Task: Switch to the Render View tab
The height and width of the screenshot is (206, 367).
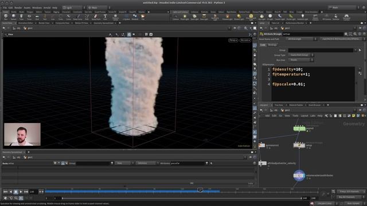Action: click(44, 23)
